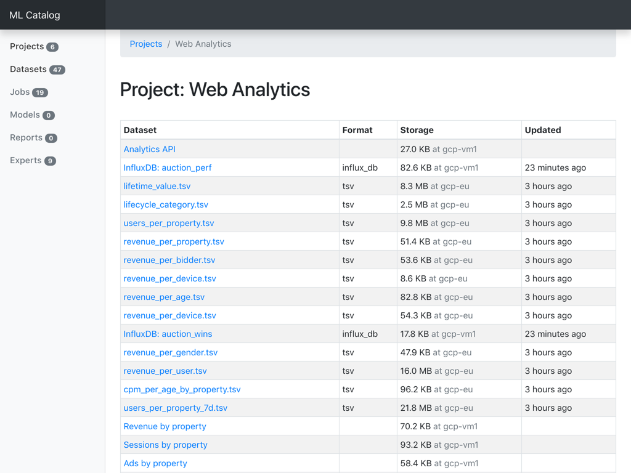Click the Web Analytics breadcrumb text
Screen dimensions: 631x473
(x=203, y=44)
